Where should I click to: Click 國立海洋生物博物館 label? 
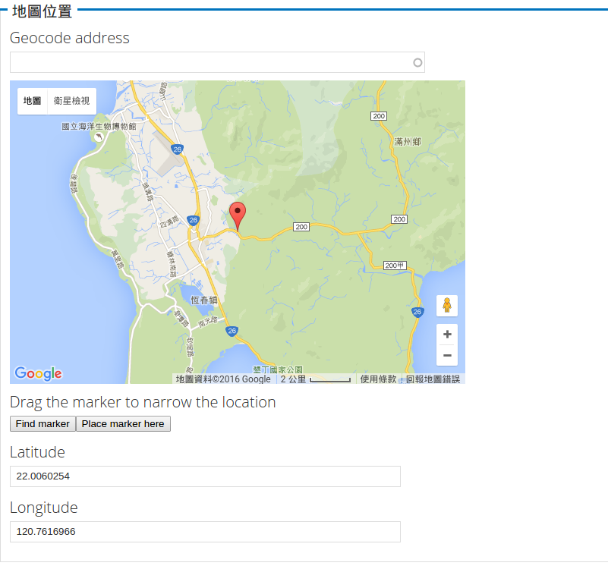pos(99,127)
